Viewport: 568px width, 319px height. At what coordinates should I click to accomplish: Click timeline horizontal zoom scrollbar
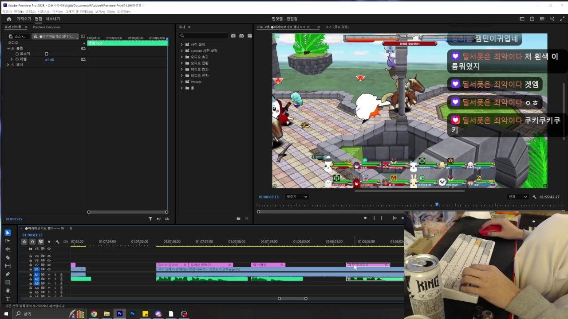(292, 299)
